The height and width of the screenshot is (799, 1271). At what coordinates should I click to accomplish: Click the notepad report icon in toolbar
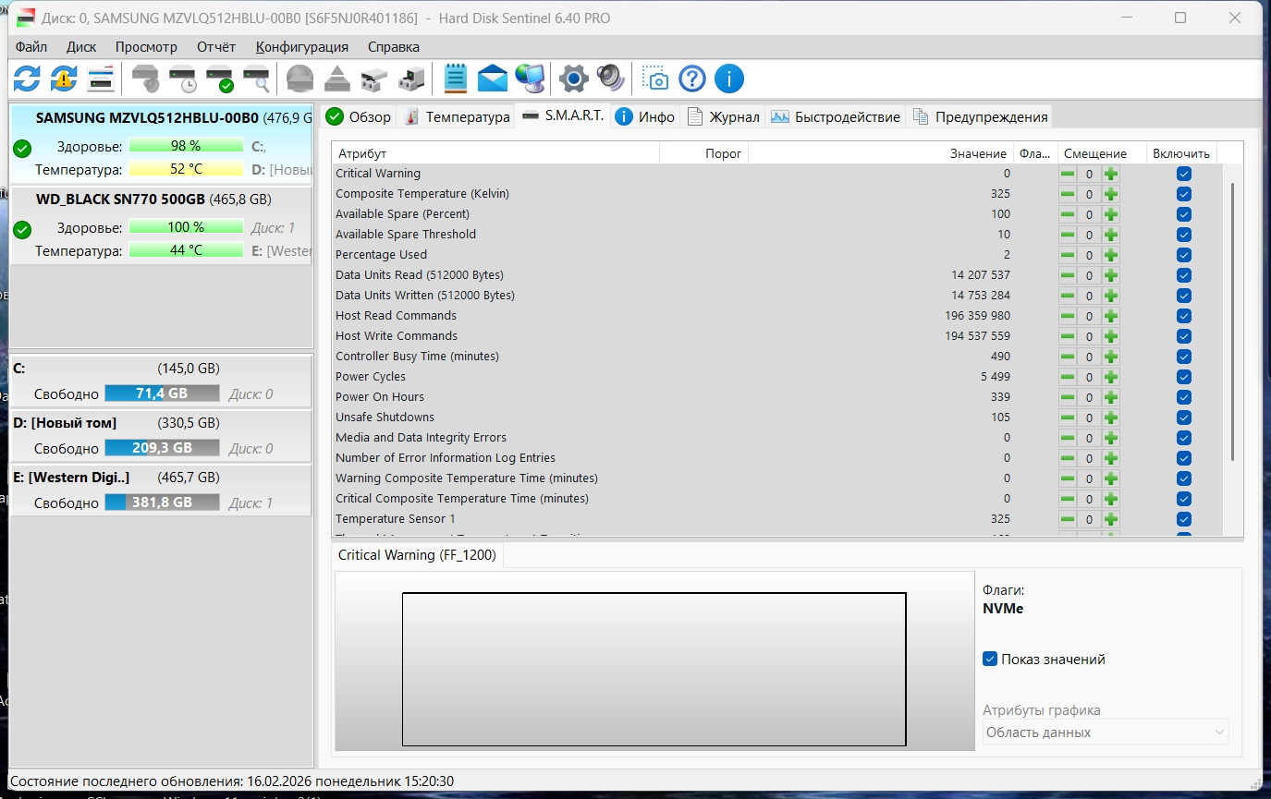tap(456, 79)
